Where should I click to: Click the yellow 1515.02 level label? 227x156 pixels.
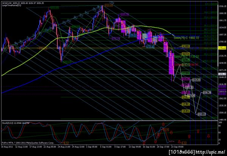click(186, 111)
